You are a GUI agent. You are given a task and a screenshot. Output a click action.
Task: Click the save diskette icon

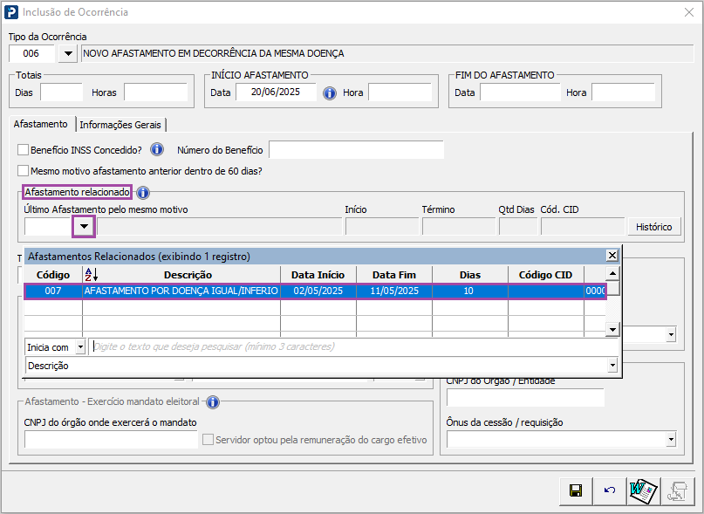point(576,490)
